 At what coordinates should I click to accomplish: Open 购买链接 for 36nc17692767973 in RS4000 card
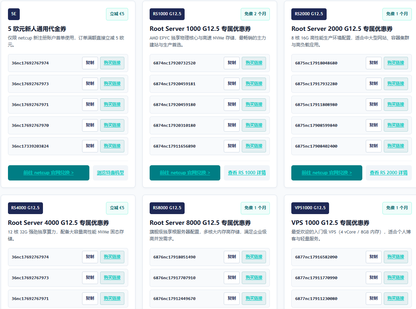(x=112, y=278)
